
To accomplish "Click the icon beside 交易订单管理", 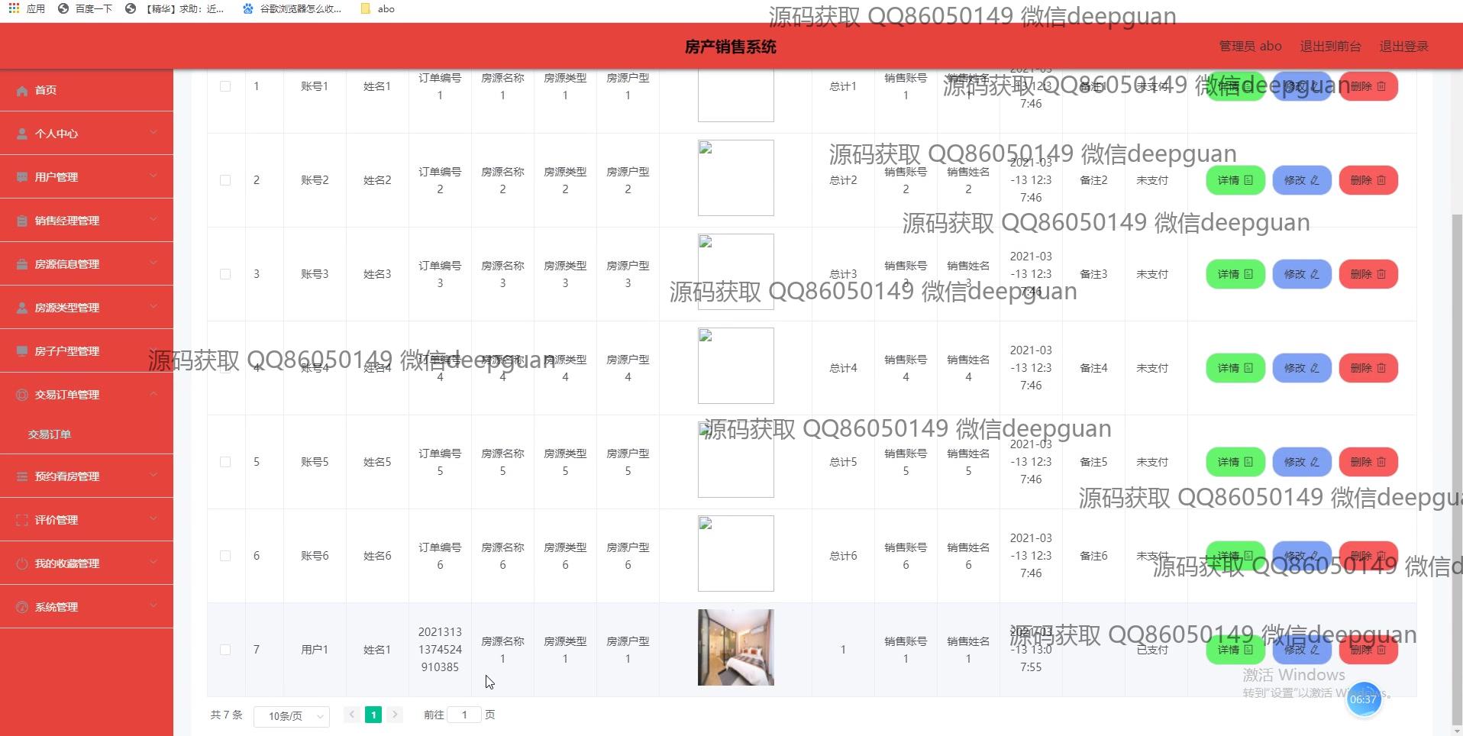I will pos(22,395).
